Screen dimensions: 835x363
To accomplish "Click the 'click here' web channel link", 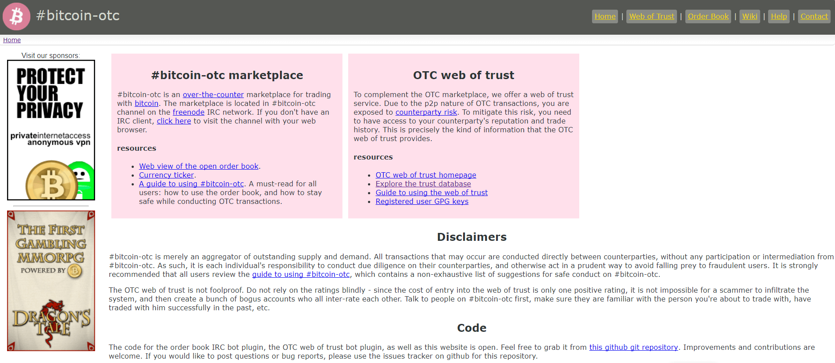I will pyautogui.click(x=174, y=121).
